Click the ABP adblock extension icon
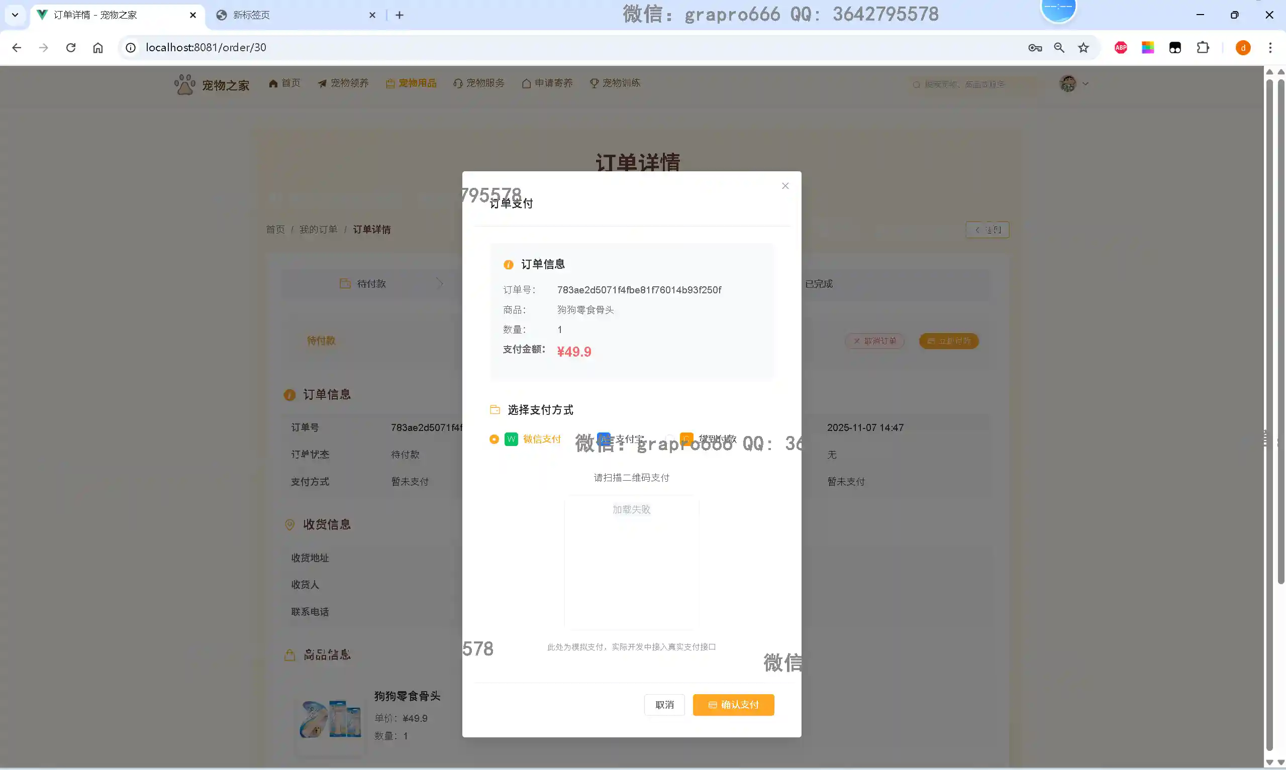The width and height of the screenshot is (1286, 770). click(1121, 48)
